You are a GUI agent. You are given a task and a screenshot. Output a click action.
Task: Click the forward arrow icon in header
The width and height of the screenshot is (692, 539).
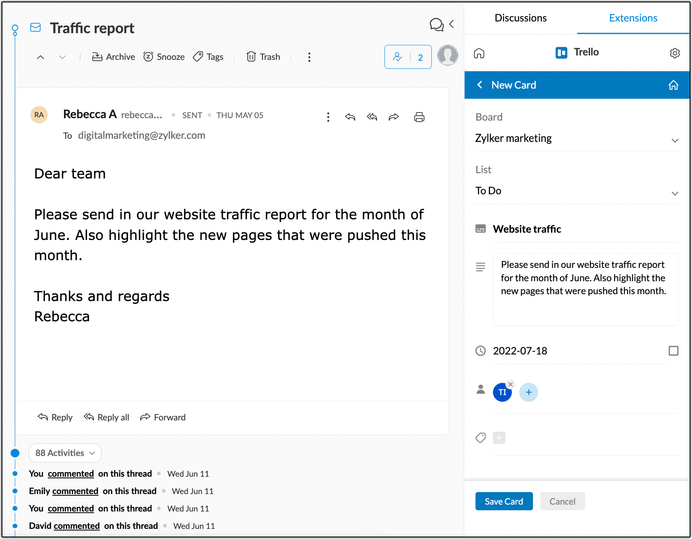(393, 117)
